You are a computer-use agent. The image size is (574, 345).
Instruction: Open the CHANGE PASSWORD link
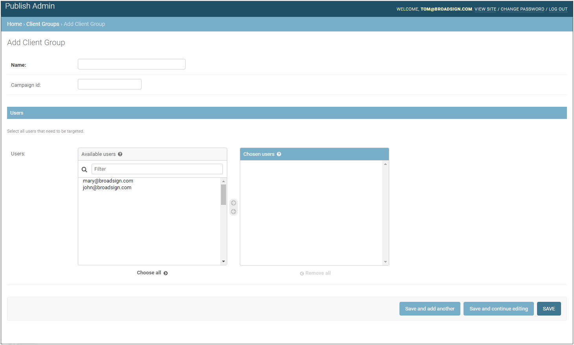pyautogui.click(x=522, y=9)
